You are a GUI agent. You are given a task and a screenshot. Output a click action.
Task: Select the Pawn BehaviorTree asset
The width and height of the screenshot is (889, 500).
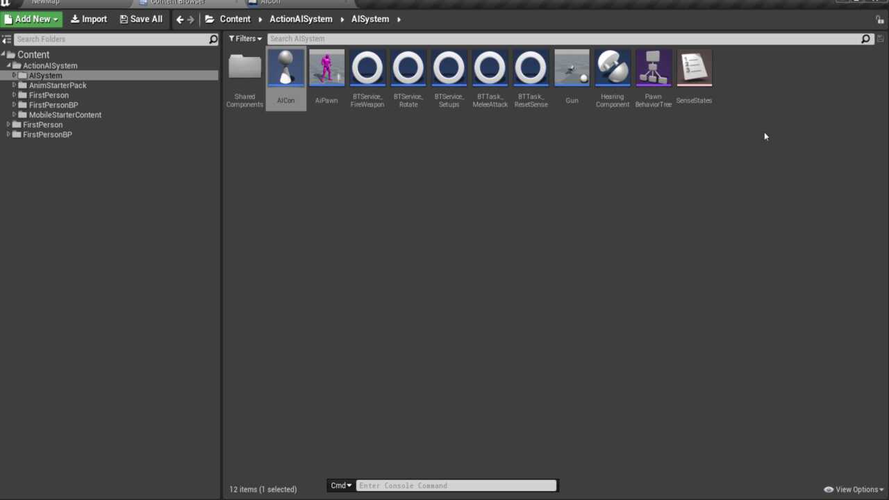(654, 78)
